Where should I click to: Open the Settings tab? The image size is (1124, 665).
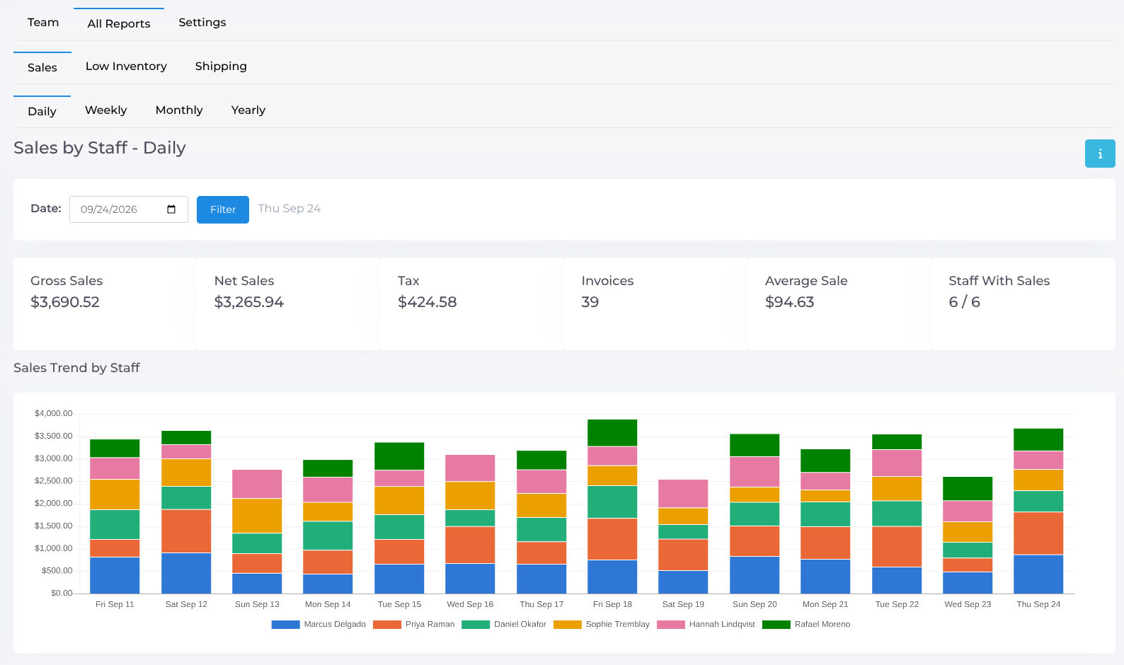click(202, 23)
